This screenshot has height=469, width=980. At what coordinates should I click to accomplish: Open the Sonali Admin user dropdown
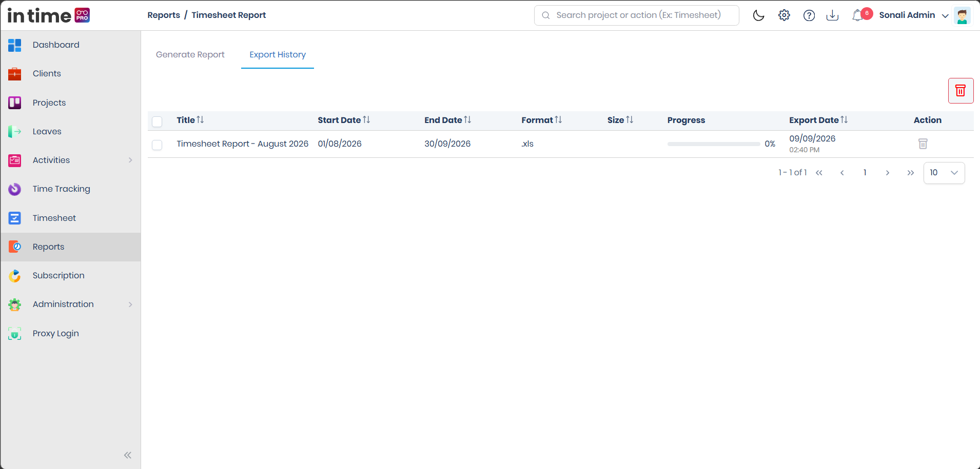point(914,15)
